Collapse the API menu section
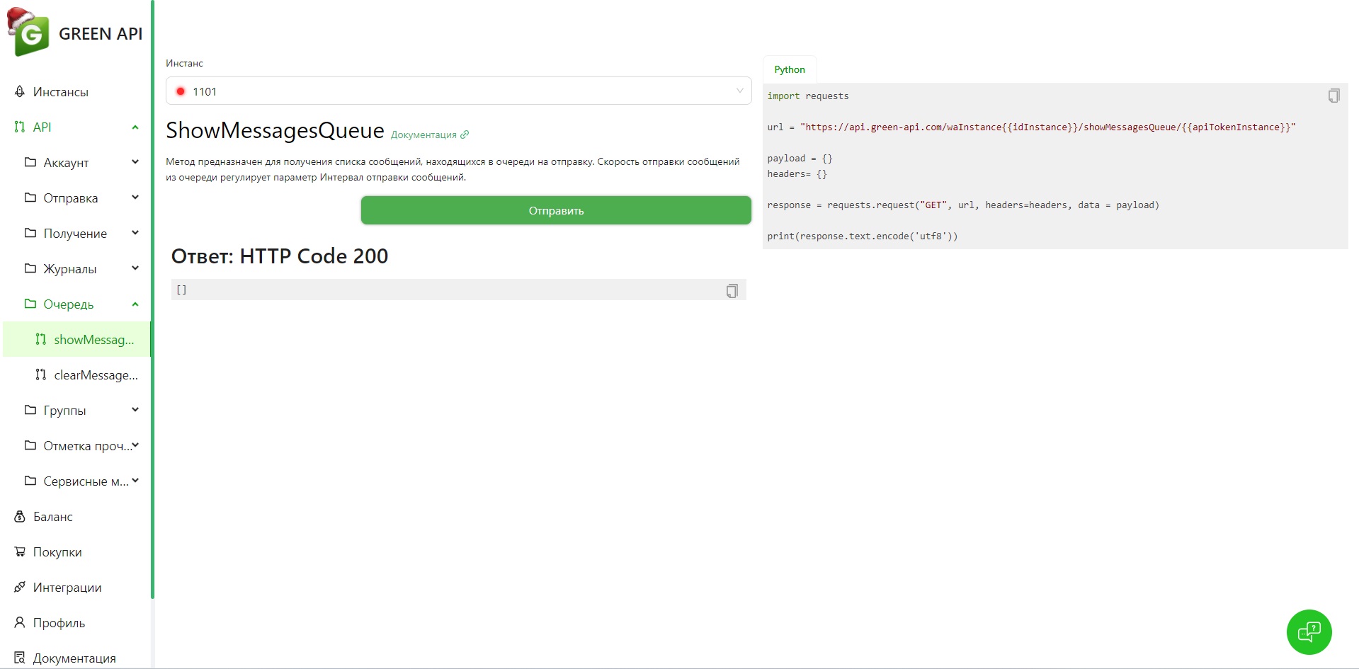1359x669 pixels. pyautogui.click(x=135, y=127)
